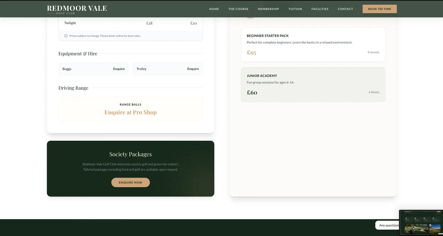The image size is (443, 236).
Task: Click the Twilight pricing row
Action: (130, 23)
